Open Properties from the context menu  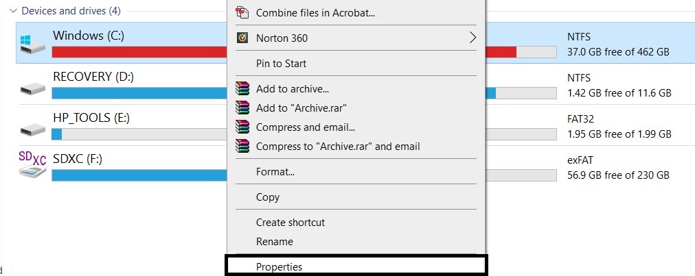pyautogui.click(x=279, y=267)
